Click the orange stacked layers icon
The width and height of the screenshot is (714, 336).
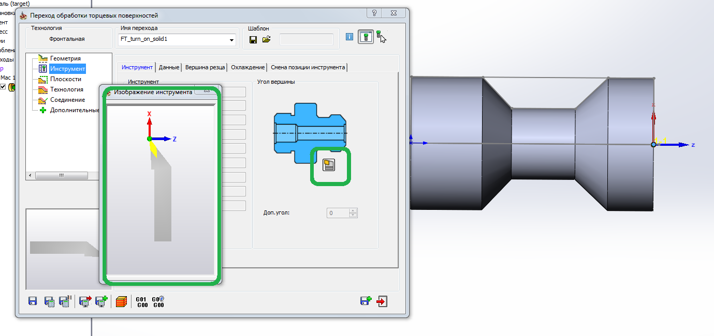pyautogui.click(x=121, y=302)
